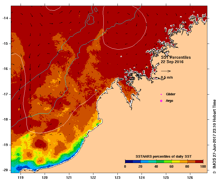219x182 pixels.
Task: Click longitude axis label '123'
Action: click(x=117, y=177)
